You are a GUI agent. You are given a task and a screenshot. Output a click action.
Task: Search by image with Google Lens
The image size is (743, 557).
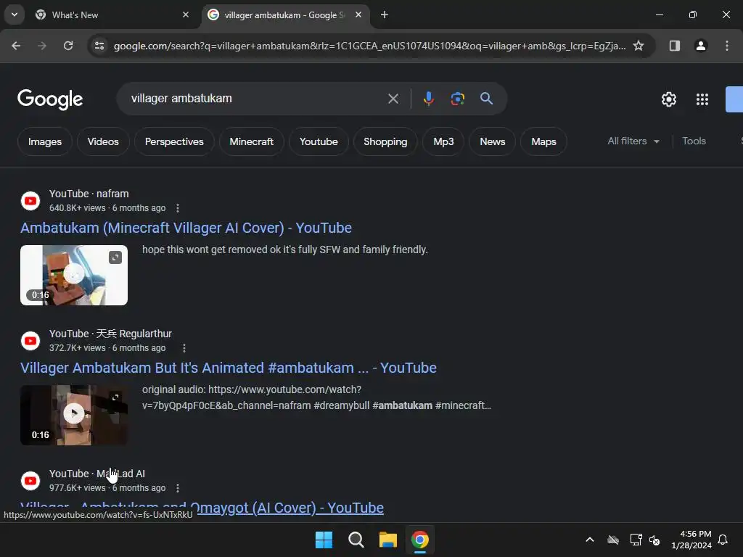[457, 99]
